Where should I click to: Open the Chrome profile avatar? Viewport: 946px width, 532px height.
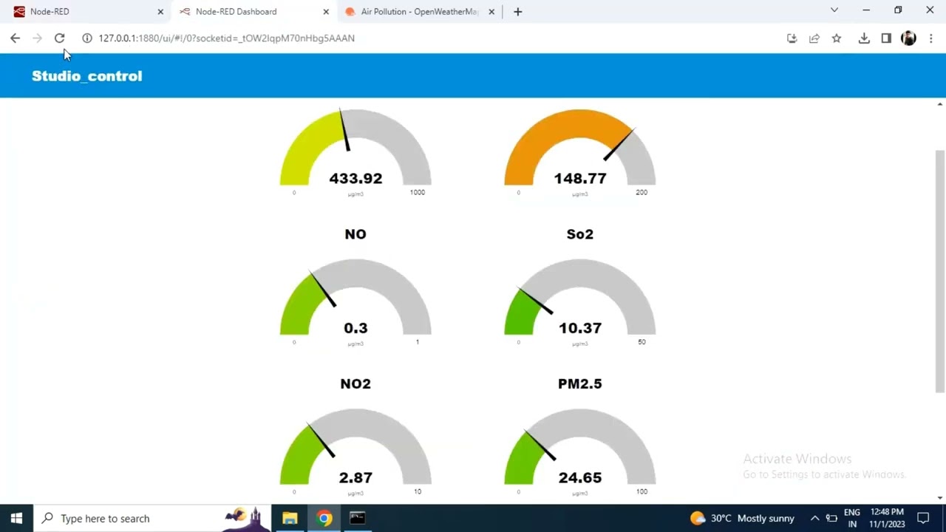pyautogui.click(x=908, y=38)
